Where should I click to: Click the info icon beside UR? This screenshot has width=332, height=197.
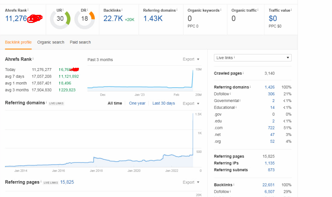63,10
